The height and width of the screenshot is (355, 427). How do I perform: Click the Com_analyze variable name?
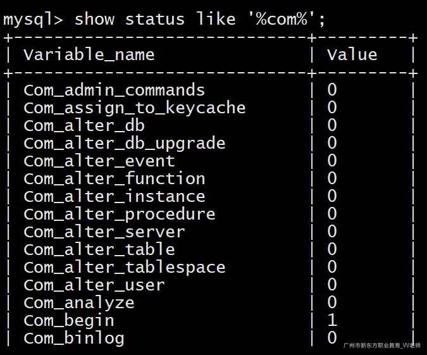pyautogui.click(x=79, y=303)
